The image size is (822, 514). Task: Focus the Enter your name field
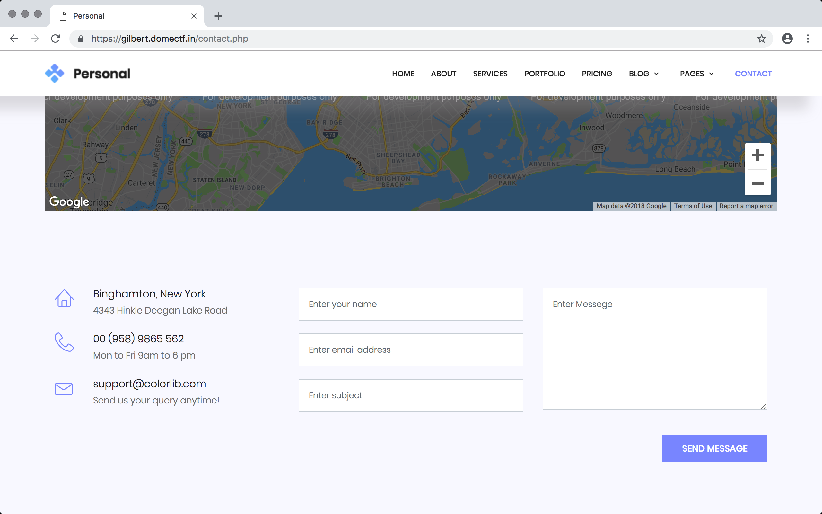click(x=410, y=304)
